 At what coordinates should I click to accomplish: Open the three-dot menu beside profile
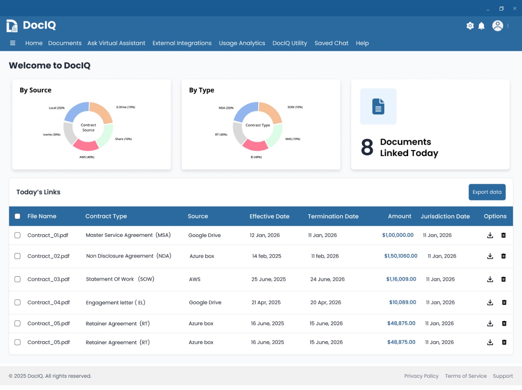(508, 26)
